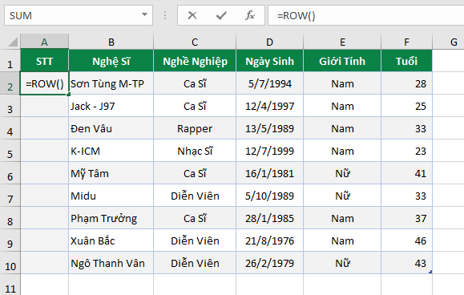
Task: Select column F header
Action: tap(406, 42)
